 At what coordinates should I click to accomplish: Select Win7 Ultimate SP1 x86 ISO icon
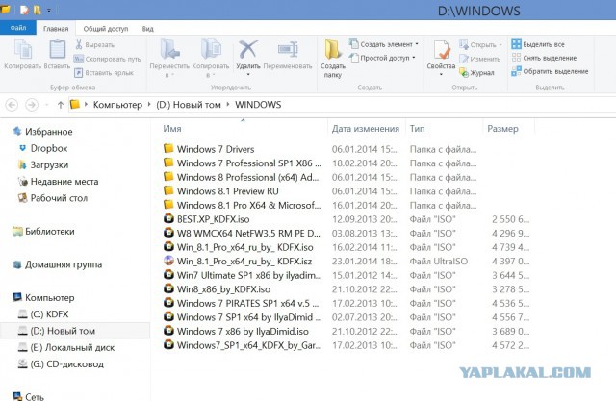168,275
